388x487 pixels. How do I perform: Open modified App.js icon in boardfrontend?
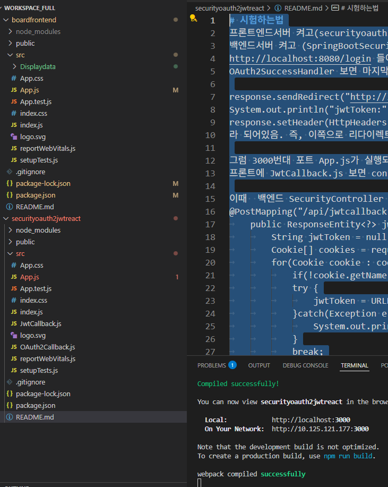point(14,90)
